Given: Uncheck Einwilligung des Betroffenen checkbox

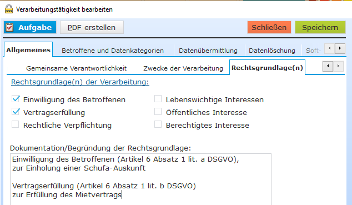Looking at the screenshot, I should pyautogui.click(x=16, y=99).
